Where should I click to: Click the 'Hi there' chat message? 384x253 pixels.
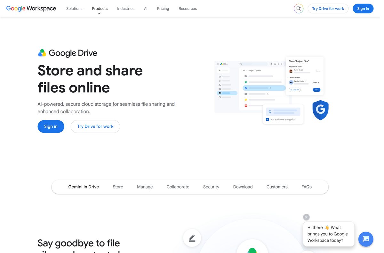(x=329, y=234)
